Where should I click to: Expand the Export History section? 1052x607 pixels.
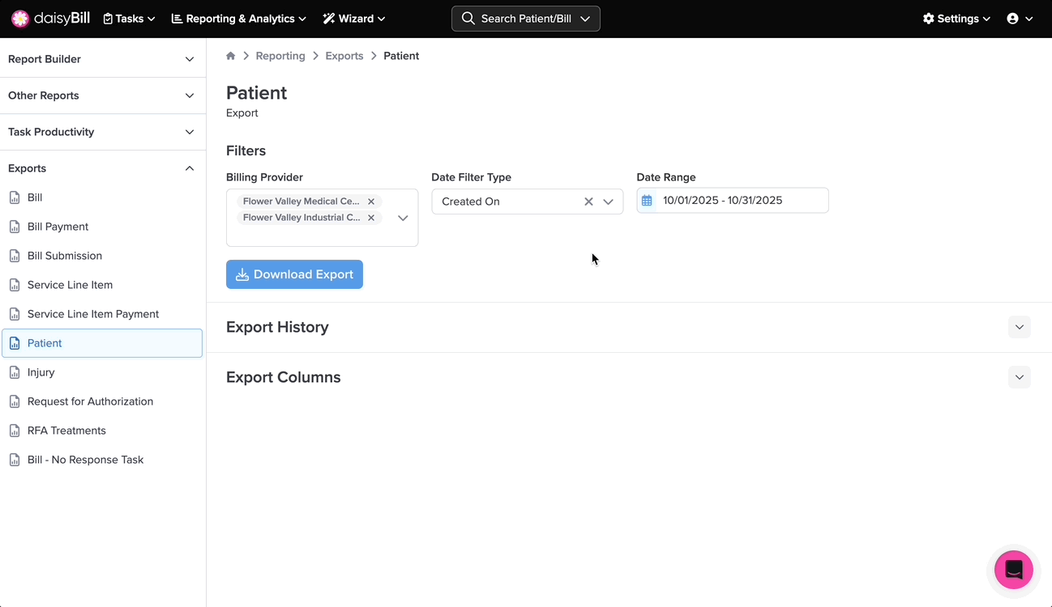click(1019, 327)
